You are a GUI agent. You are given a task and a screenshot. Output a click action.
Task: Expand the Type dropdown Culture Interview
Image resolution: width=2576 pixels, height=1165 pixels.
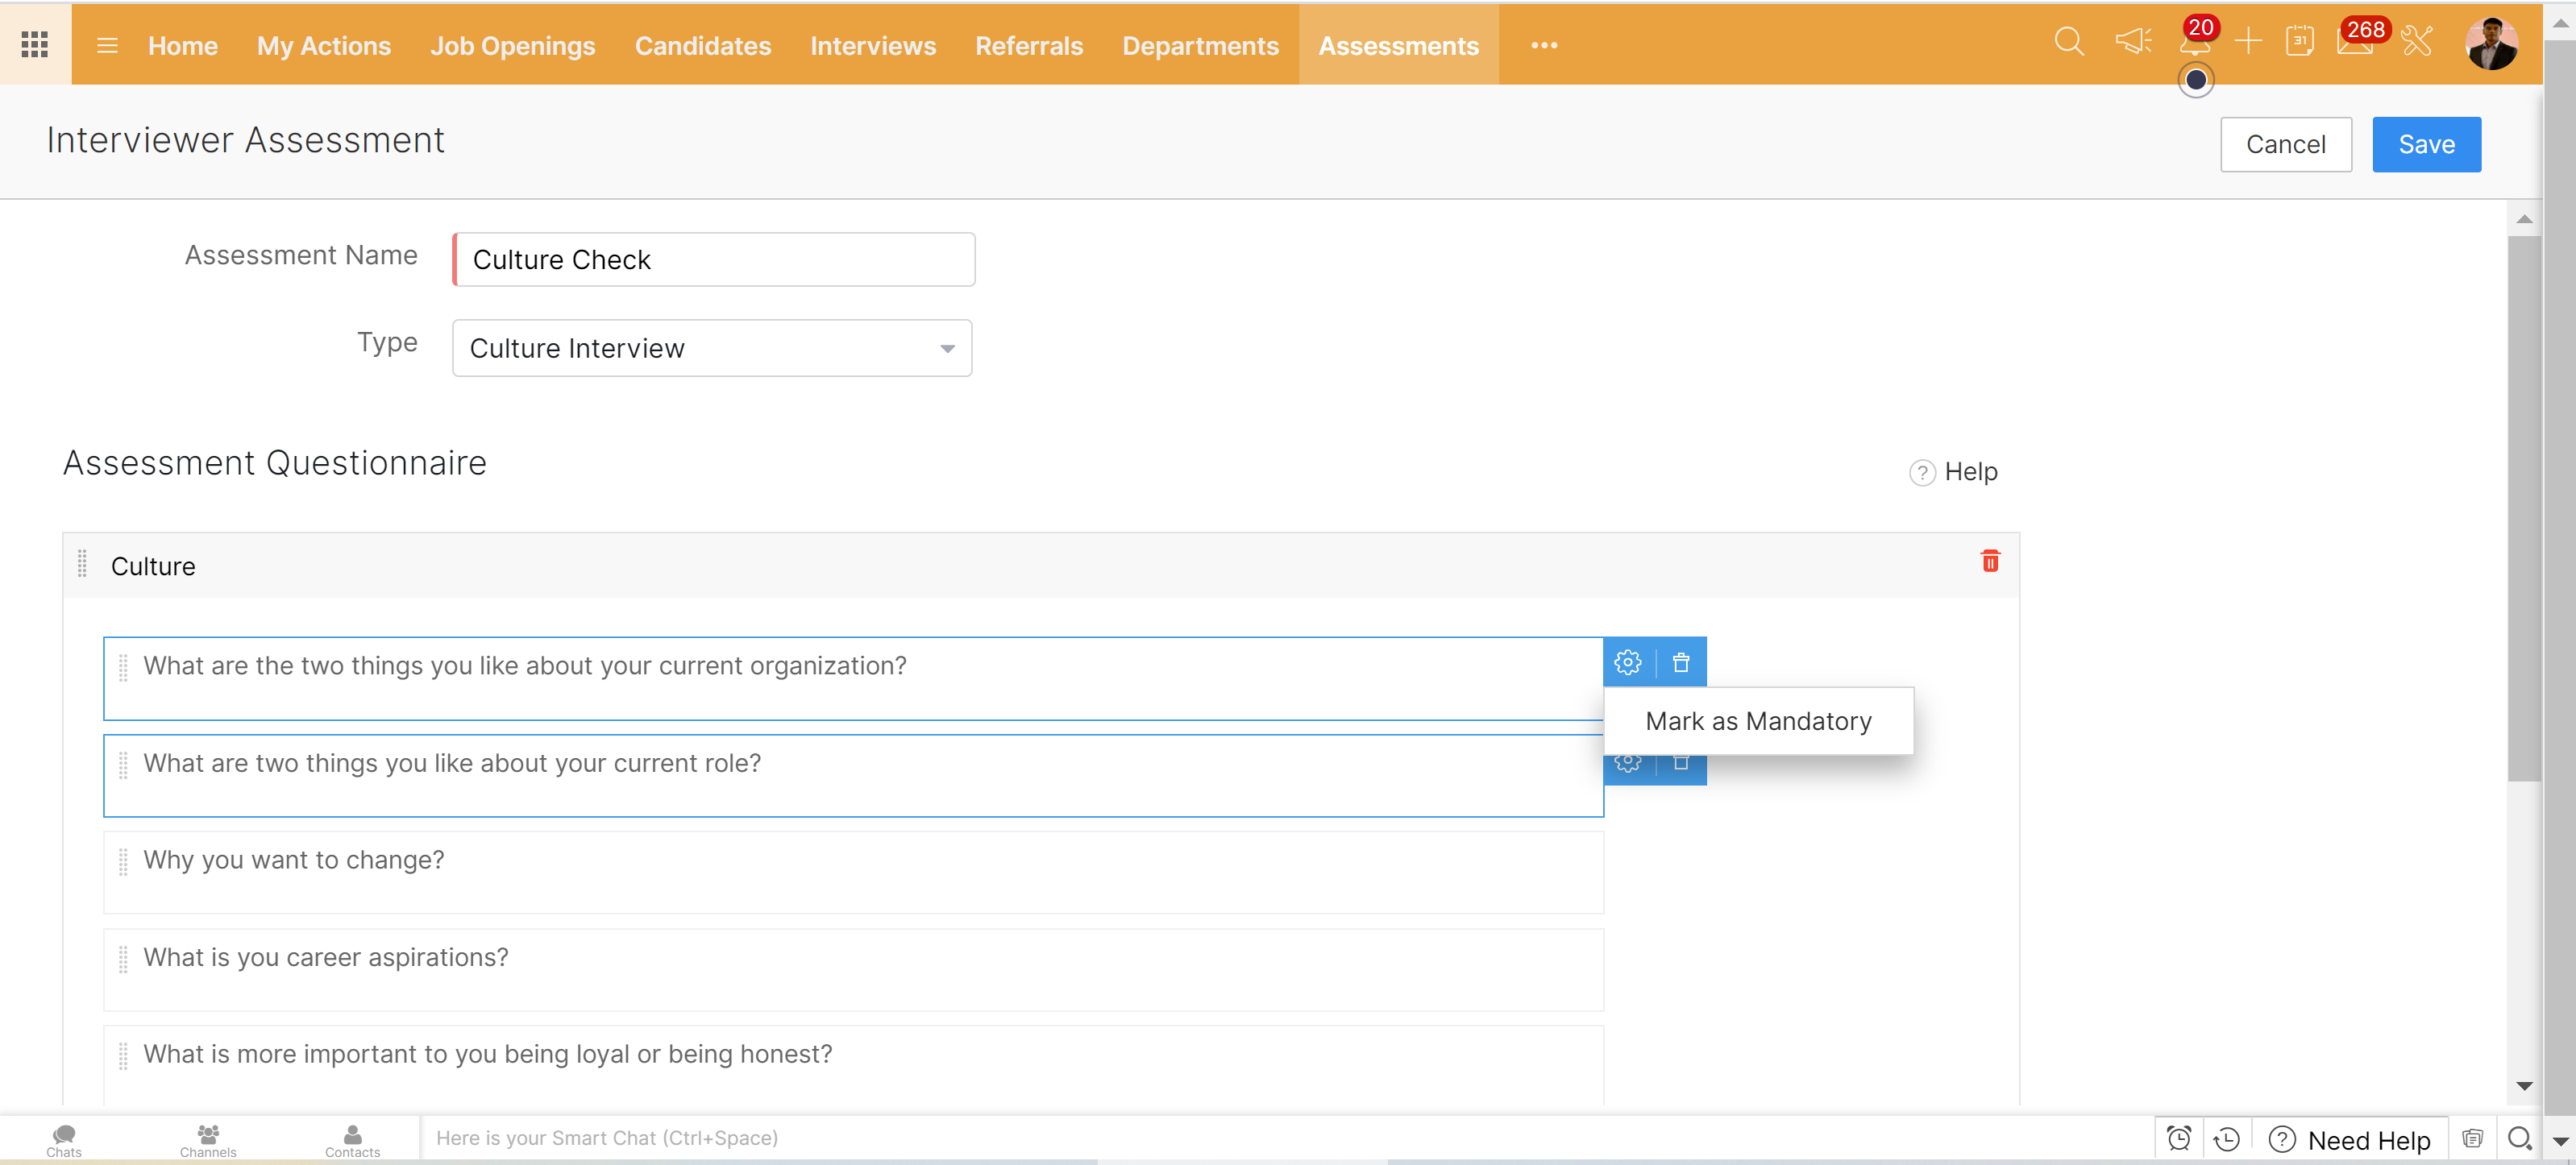coord(712,349)
